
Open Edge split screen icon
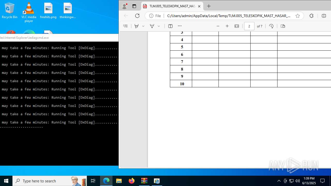coord(324,16)
